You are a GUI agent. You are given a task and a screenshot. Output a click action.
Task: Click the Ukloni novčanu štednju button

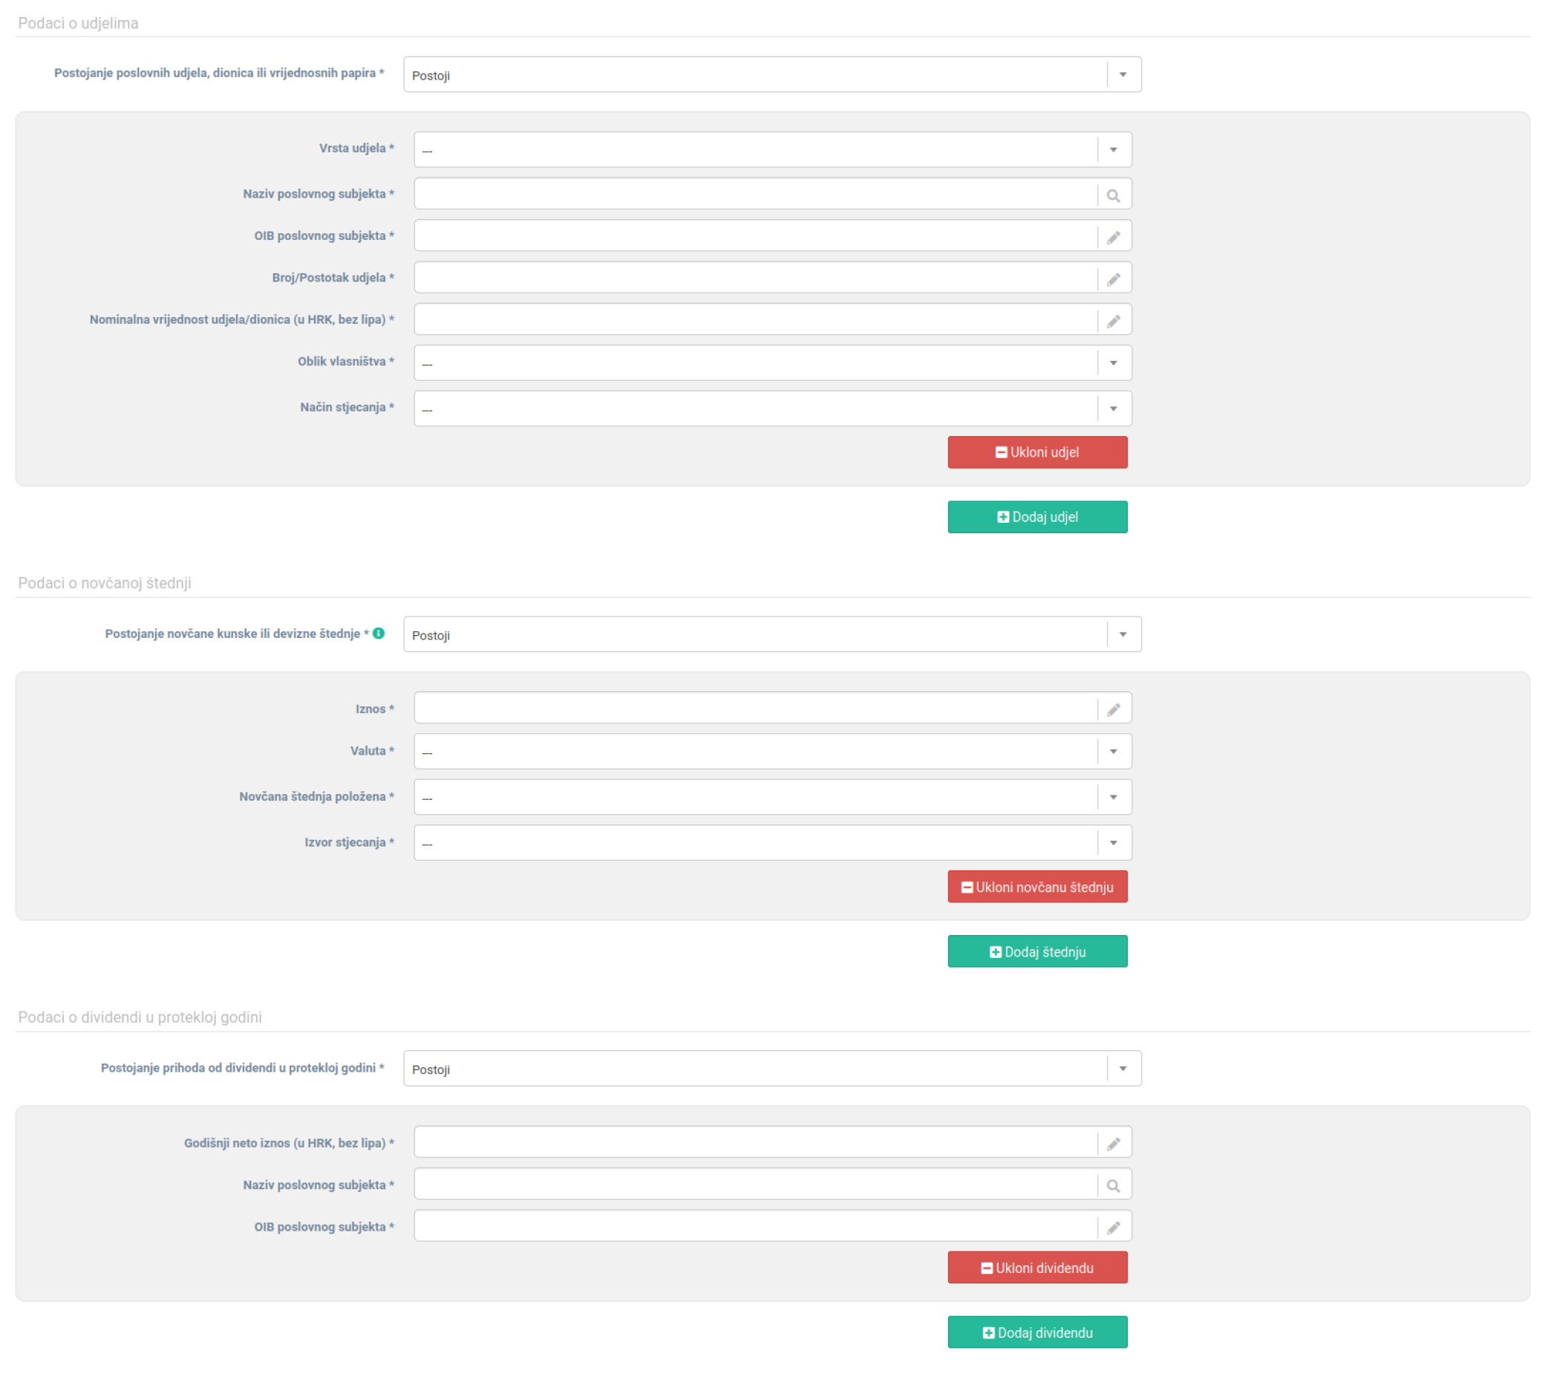[x=1037, y=886]
